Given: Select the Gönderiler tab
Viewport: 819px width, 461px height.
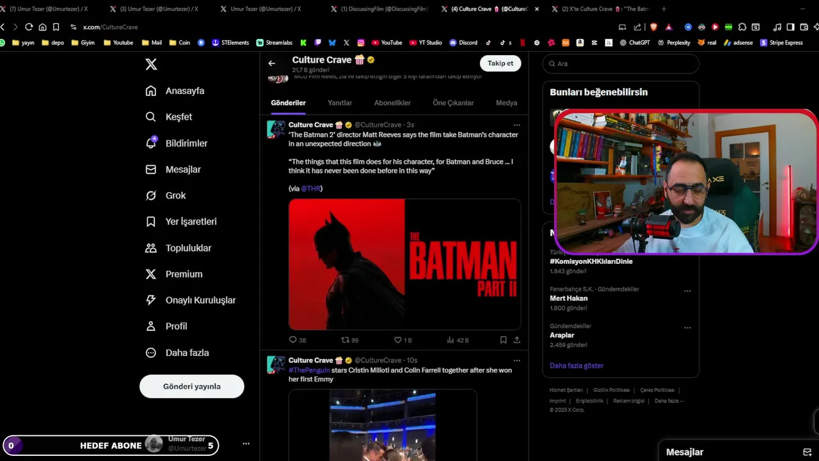Looking at the screenshot, I should pyautogui.click(x=288, y=103).
